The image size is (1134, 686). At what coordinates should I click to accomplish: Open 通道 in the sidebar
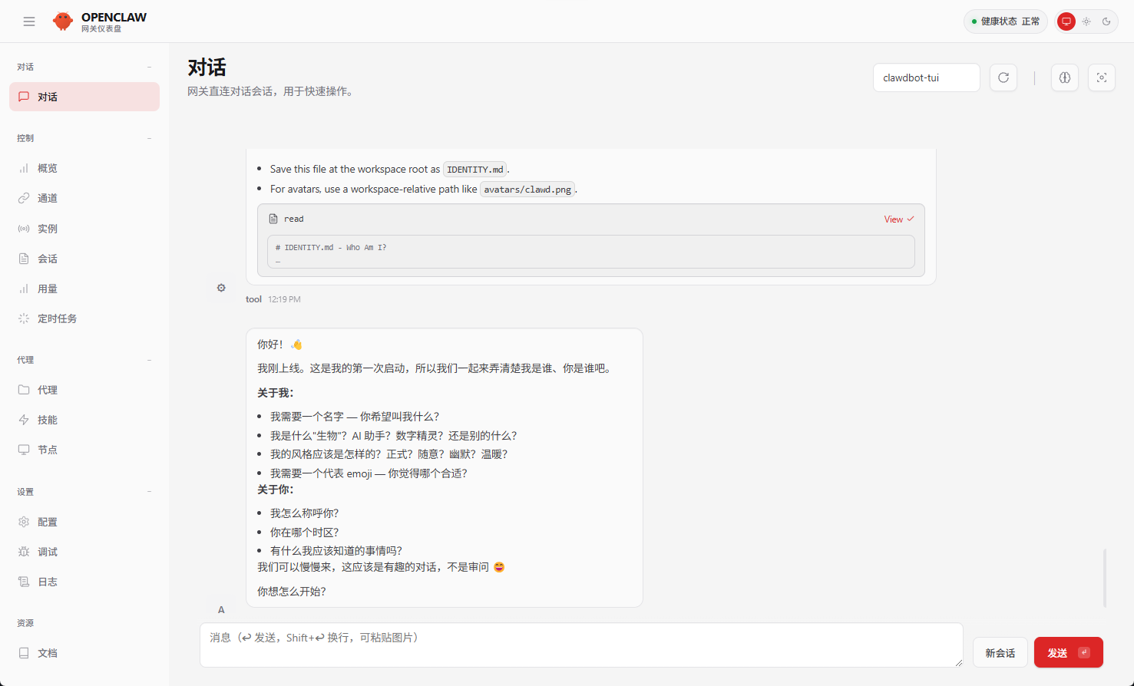(x=48, y=198)
